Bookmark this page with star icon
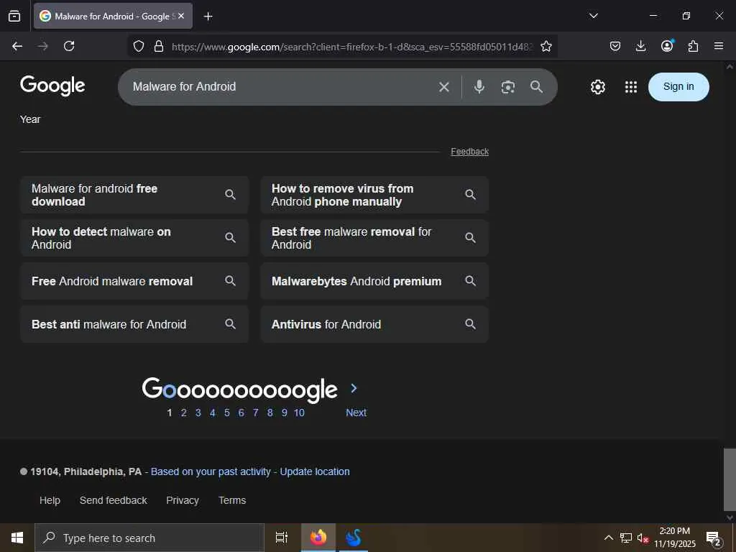736x552 pixels. [x=546, y=46]
